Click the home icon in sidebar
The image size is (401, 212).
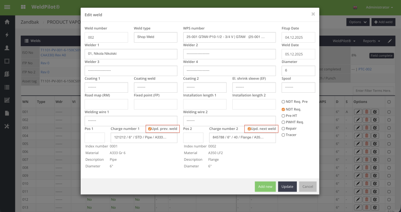7,22
